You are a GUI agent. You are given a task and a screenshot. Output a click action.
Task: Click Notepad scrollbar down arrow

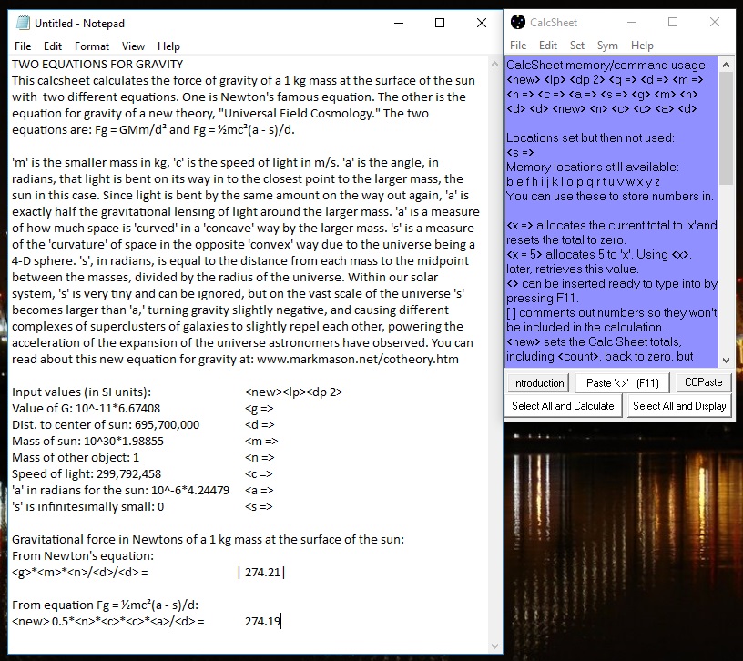pyautogui.click(x=494, y=646)
